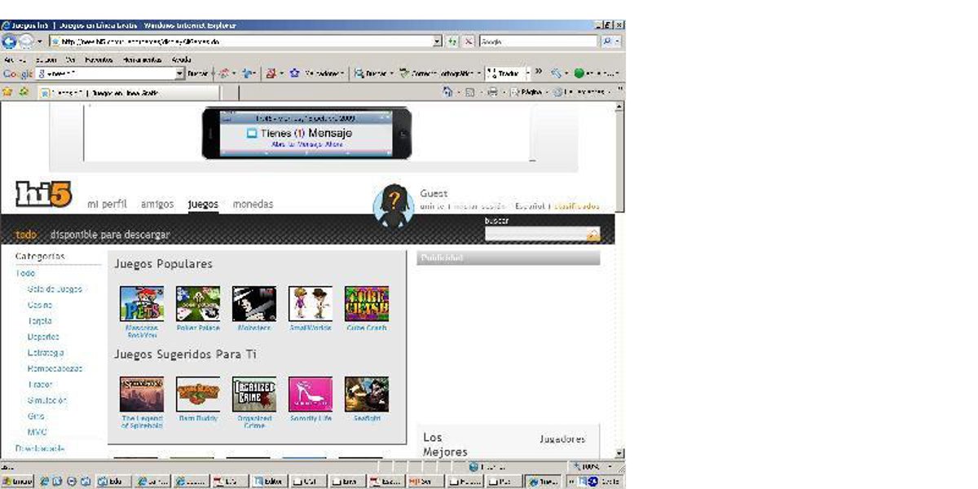978x489 pixels.
Task: Open the address bar dropdown arrow
Action: [x=438, y=42]
